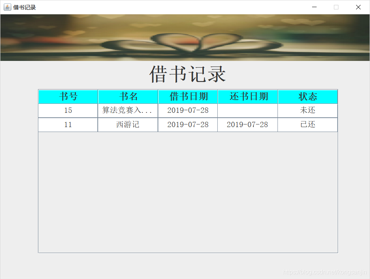Viewport: 370px width, 279px height.
Task: Select the cell with book number 15
Action: (68, 111)
